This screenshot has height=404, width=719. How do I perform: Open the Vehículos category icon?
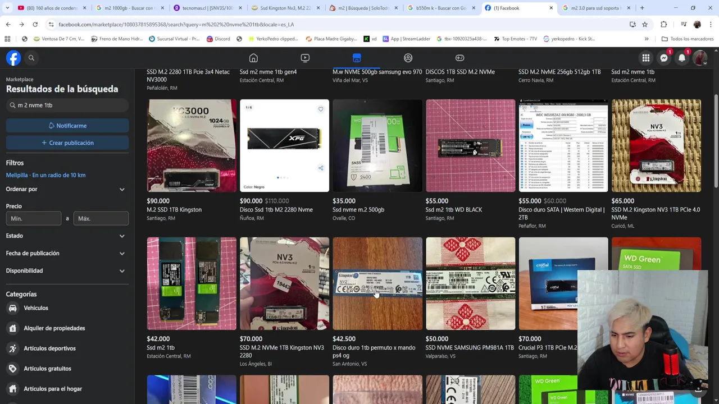[x=12, y=308]
